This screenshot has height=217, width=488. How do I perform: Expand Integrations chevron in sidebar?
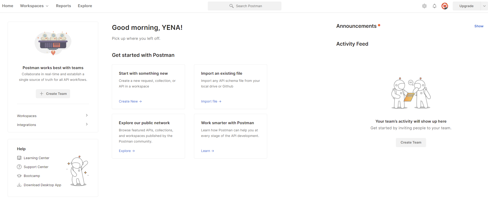point(87,124)
